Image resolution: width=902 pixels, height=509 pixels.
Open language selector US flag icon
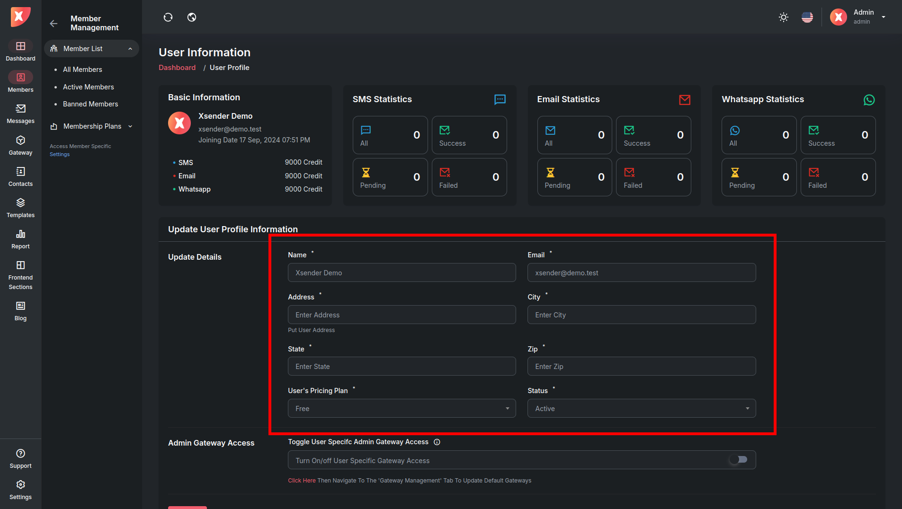click(x=807, y=18)
